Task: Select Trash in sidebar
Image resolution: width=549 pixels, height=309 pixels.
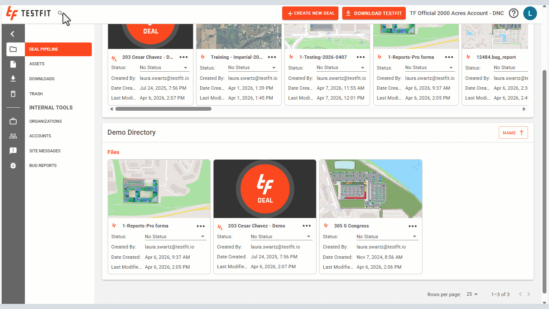Action: 36,94
